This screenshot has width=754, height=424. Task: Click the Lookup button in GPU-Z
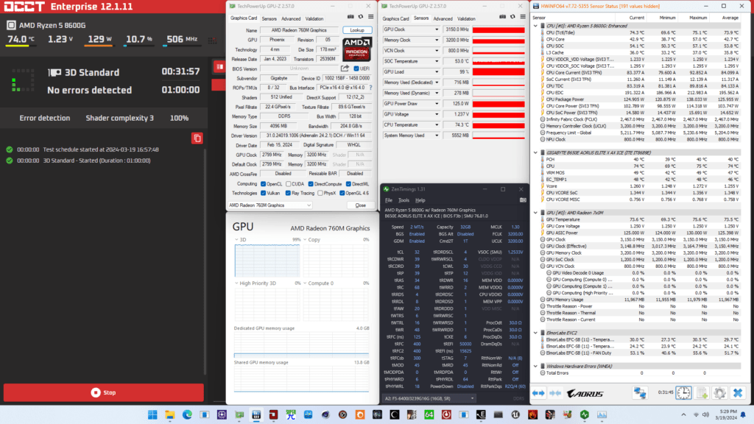tap(357, 29)
